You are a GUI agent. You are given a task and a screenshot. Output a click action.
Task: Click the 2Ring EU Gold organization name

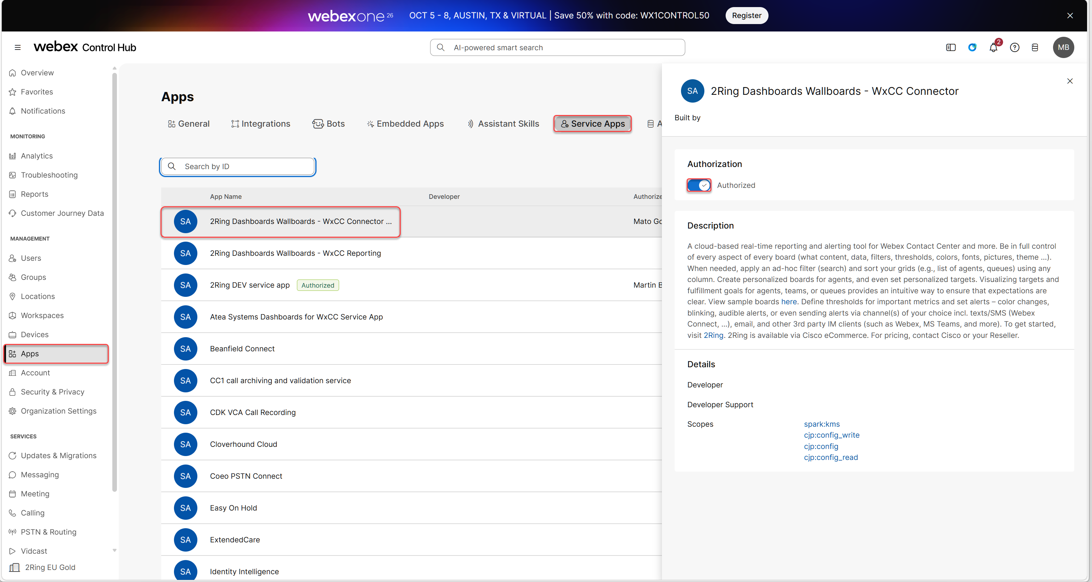click(x=50, y=567)
